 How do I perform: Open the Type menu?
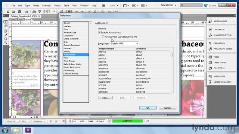tap(27, 6)
